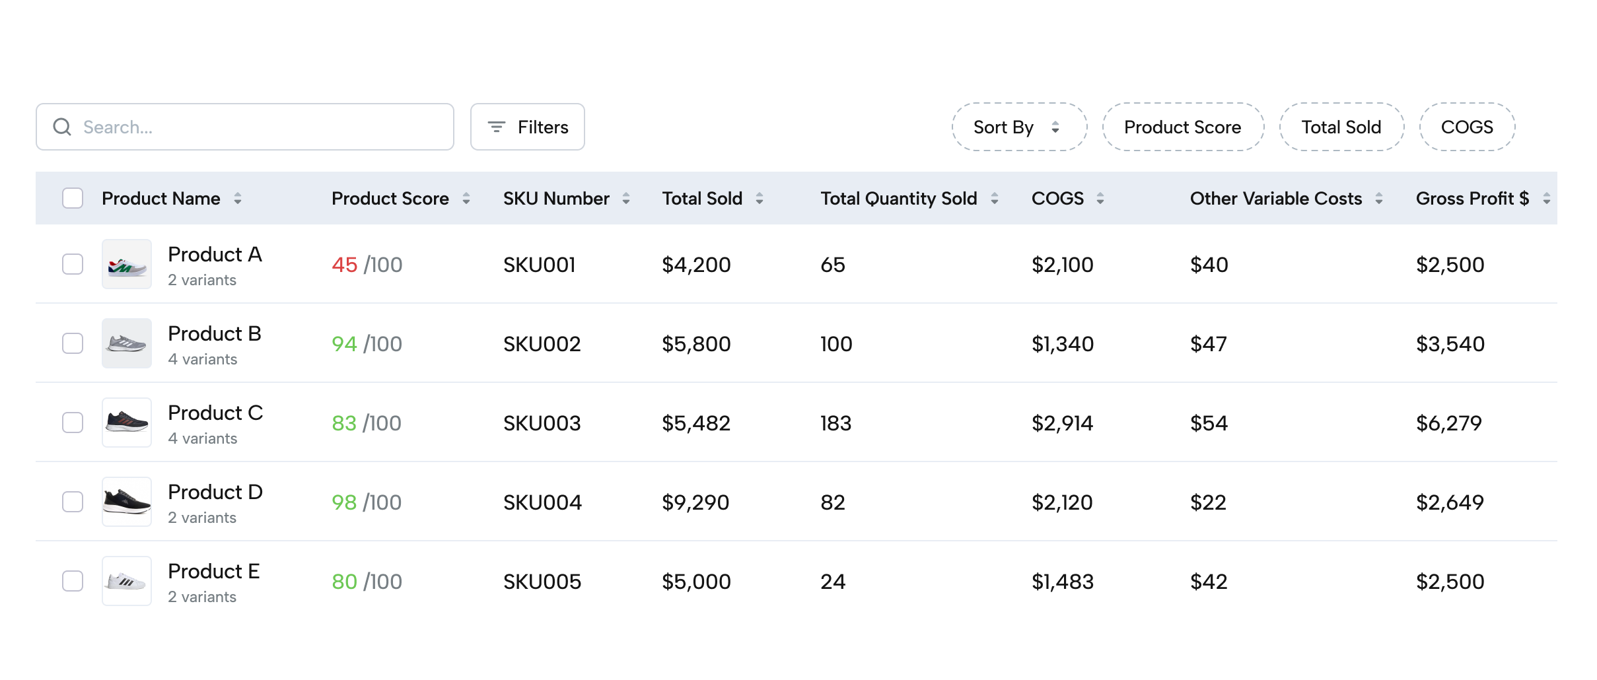The image size is (1597, 680).
Task: Click the filter funnel icon beside Filters
Action: (497, 127)
